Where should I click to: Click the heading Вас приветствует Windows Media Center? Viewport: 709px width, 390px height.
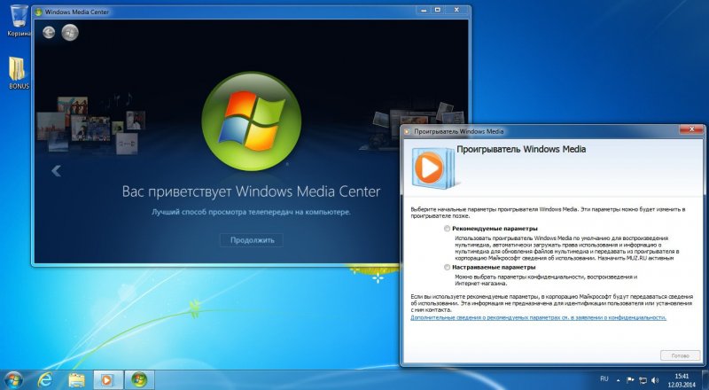pyautogui.click(x=251, y=191)
